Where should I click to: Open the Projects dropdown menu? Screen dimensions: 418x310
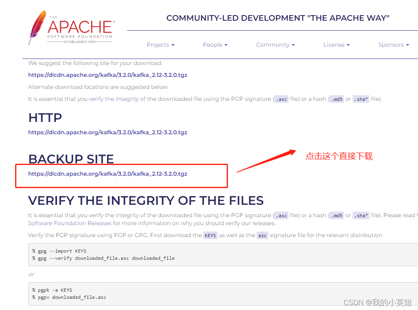pyautogui.click(x=161, y=45)
